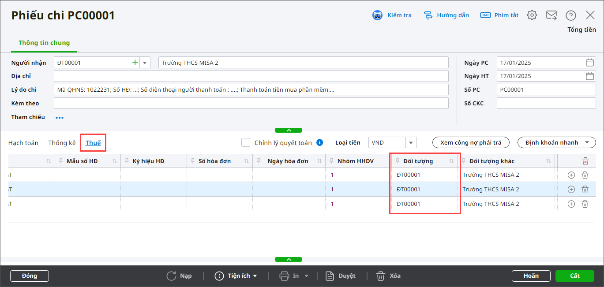Viewport: 604px width, 287px height.
Task: Open the settings gear icon
Action: coord(532,15)
